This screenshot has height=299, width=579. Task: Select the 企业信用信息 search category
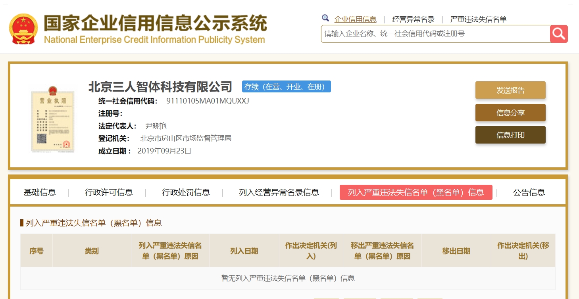(x=356, y=19)
